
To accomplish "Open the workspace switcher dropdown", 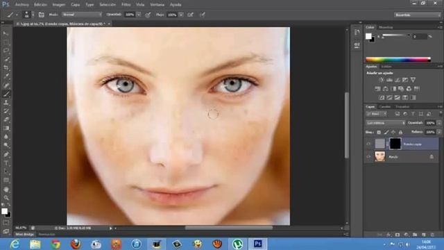I will coord(417,15).
